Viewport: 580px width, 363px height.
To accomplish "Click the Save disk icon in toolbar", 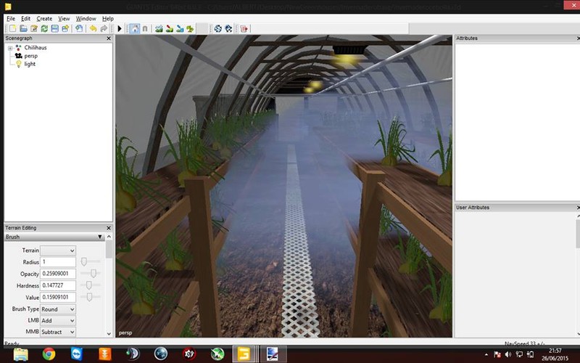I will tap(55, 28).
